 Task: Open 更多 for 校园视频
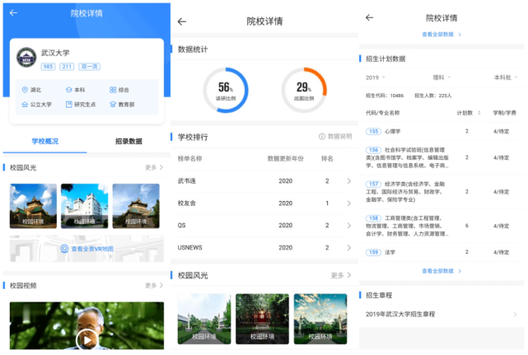click(x=154, y=285)
